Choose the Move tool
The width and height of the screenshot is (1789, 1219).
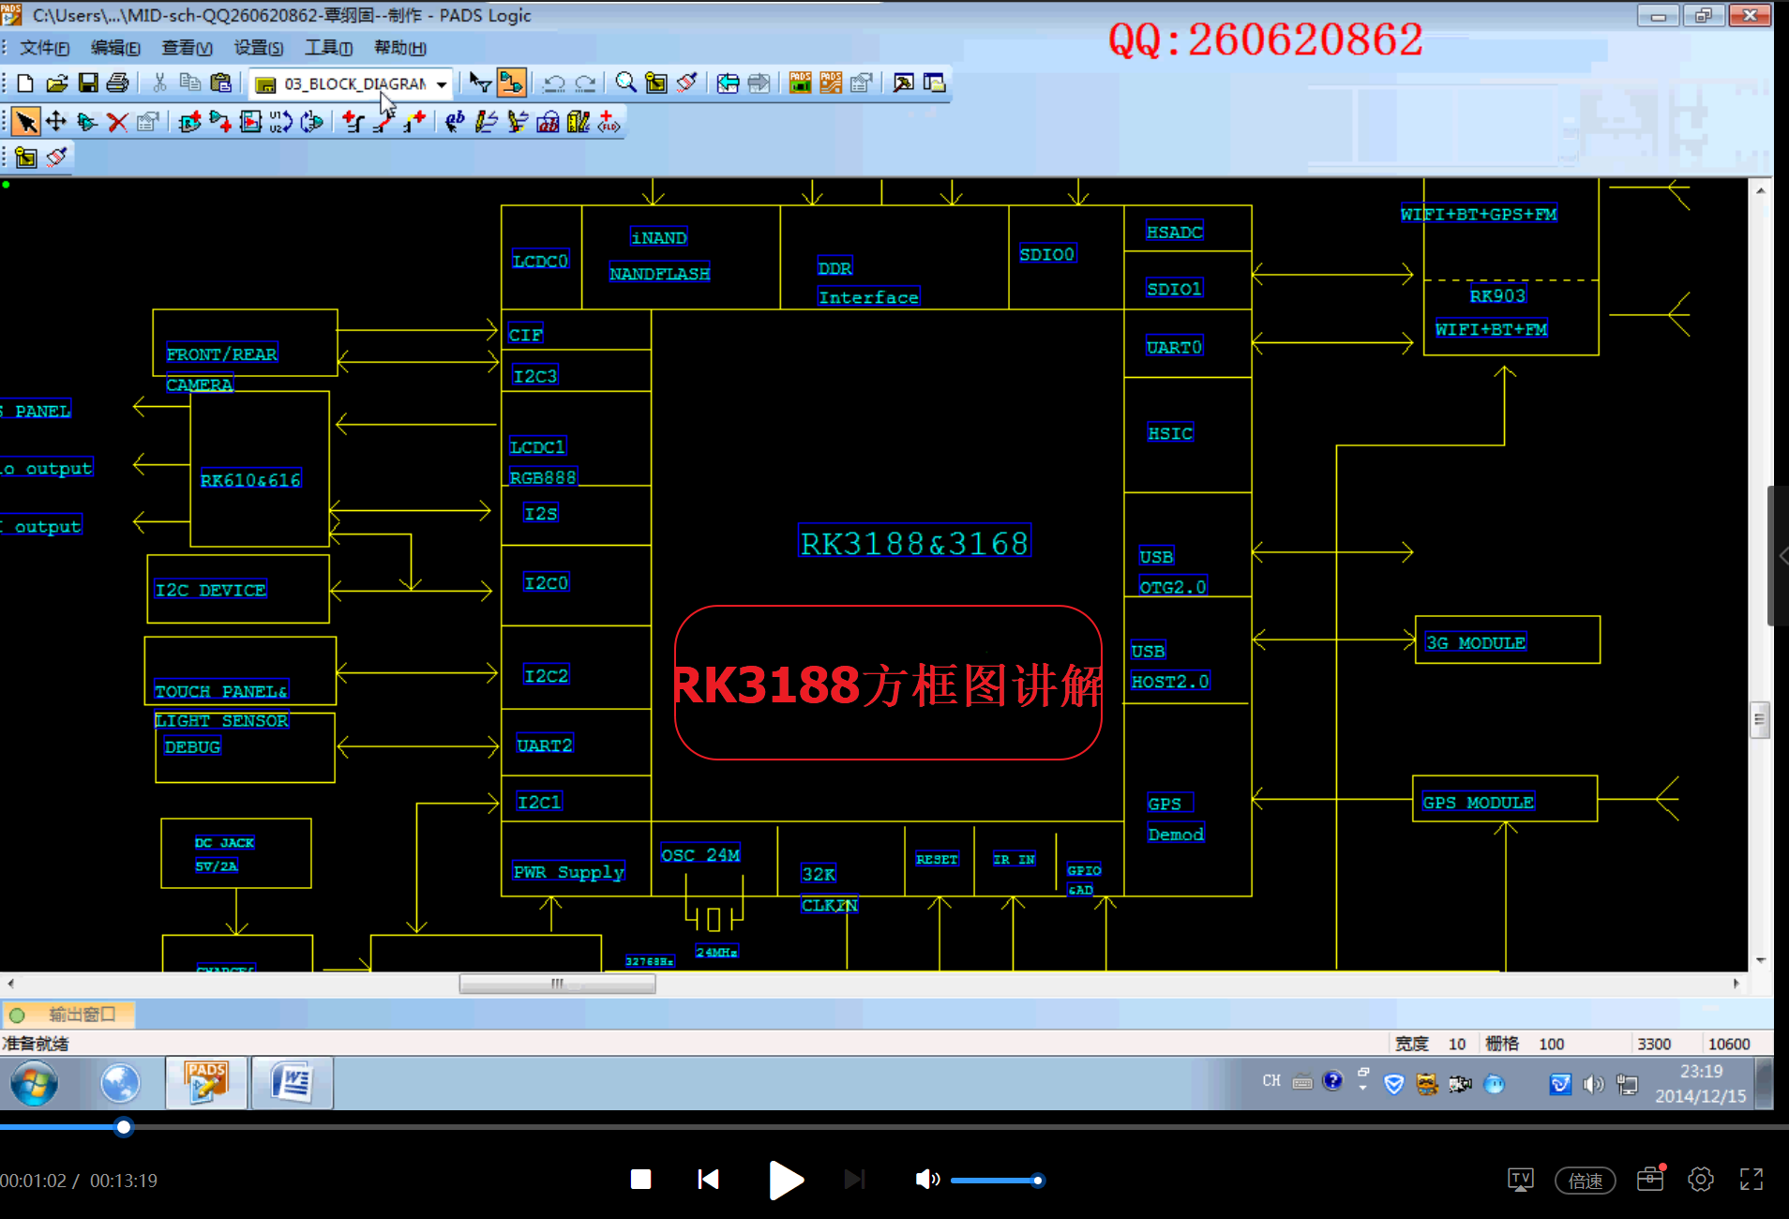(56, 122)
